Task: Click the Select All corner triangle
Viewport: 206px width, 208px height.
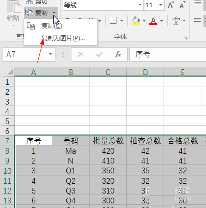Action: pyautogui.click(x=10, y=71)
